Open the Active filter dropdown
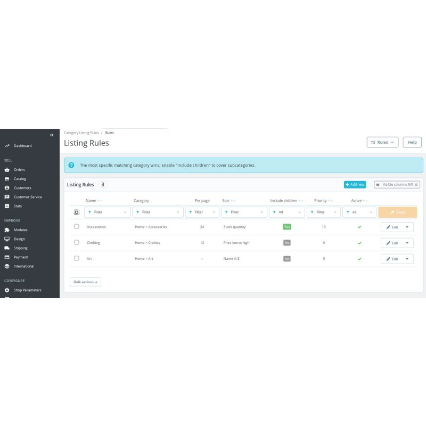The height and width of the screenshot is (426, 426). (359, 212)
